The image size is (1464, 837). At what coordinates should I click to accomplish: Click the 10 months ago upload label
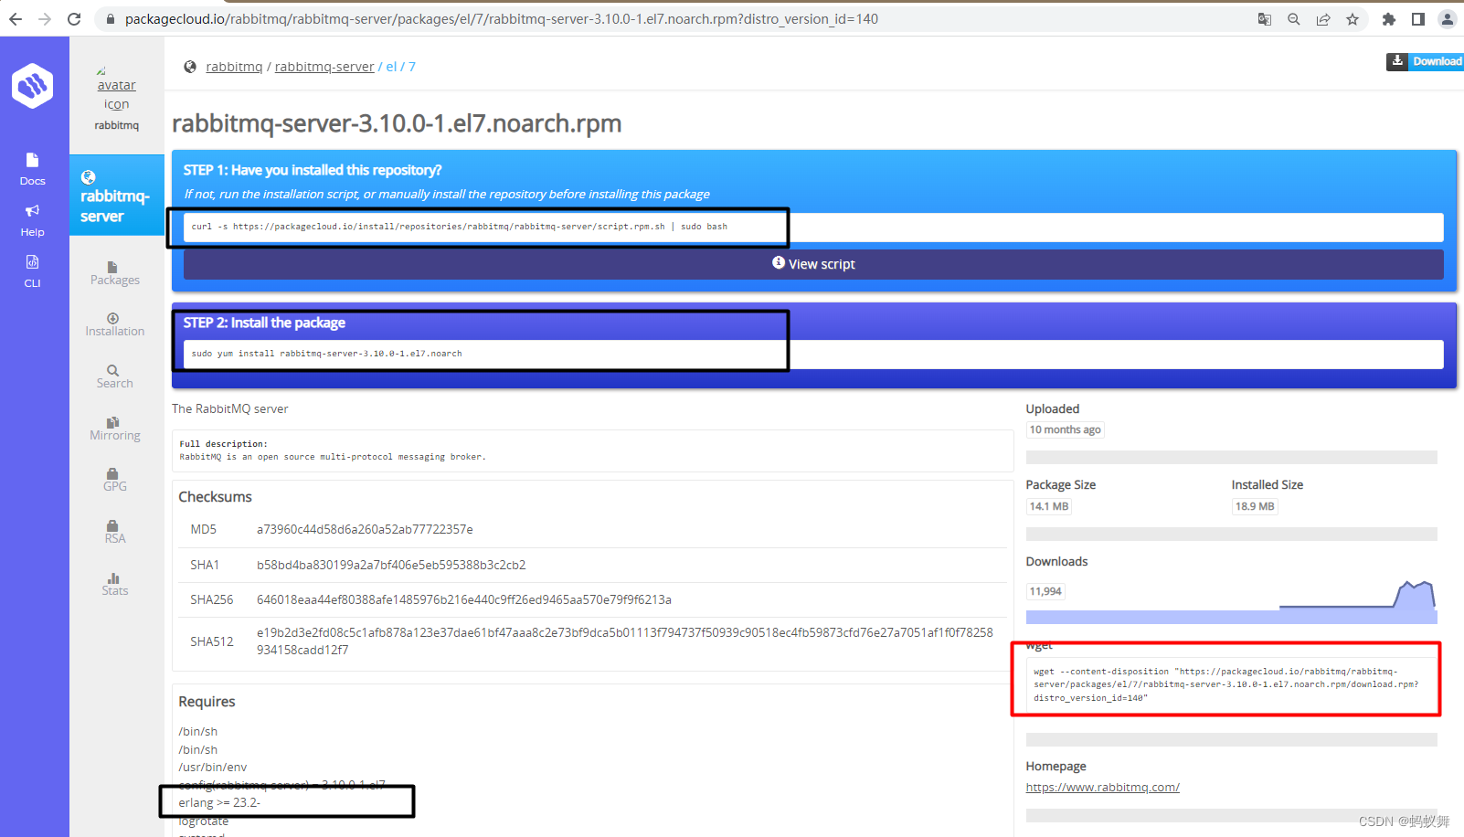(1065, 429)
